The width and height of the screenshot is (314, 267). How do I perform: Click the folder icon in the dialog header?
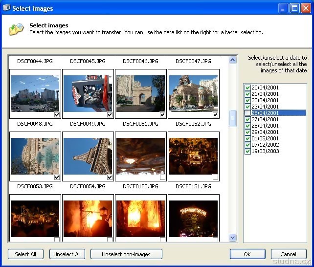[16, 29]
